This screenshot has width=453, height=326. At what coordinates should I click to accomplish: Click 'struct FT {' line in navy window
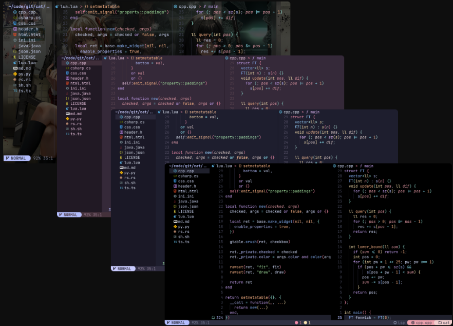[x=303, y=117]
